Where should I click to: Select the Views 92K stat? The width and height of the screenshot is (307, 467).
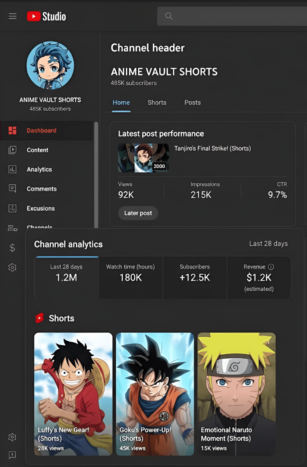(x=126, y=190)
